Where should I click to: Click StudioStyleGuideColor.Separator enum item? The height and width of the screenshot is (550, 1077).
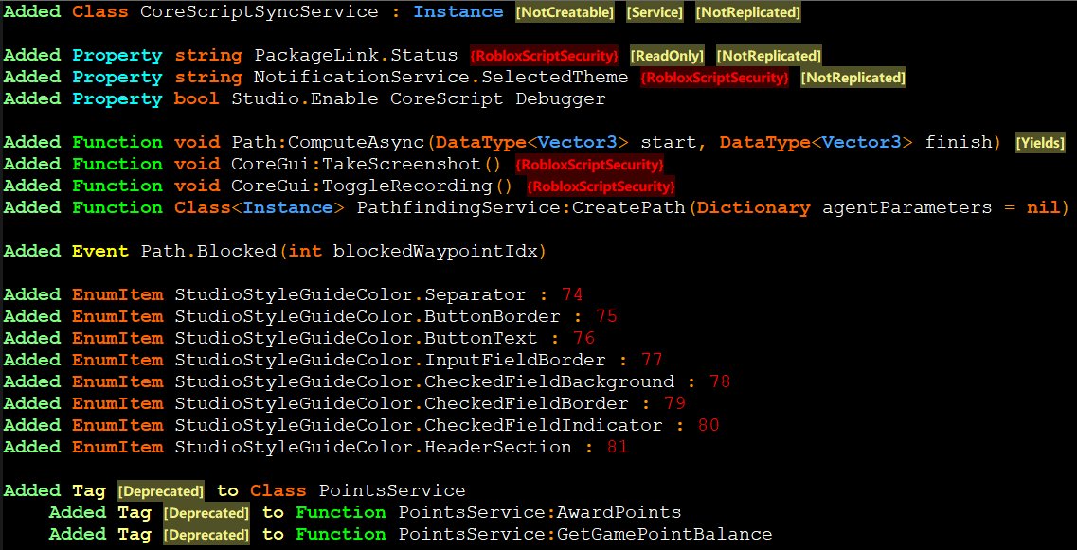point(350,295)
